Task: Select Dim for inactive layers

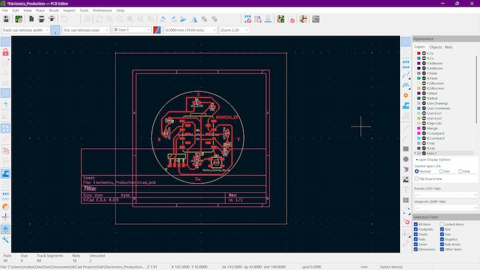Action: click(x=441, y=171)
